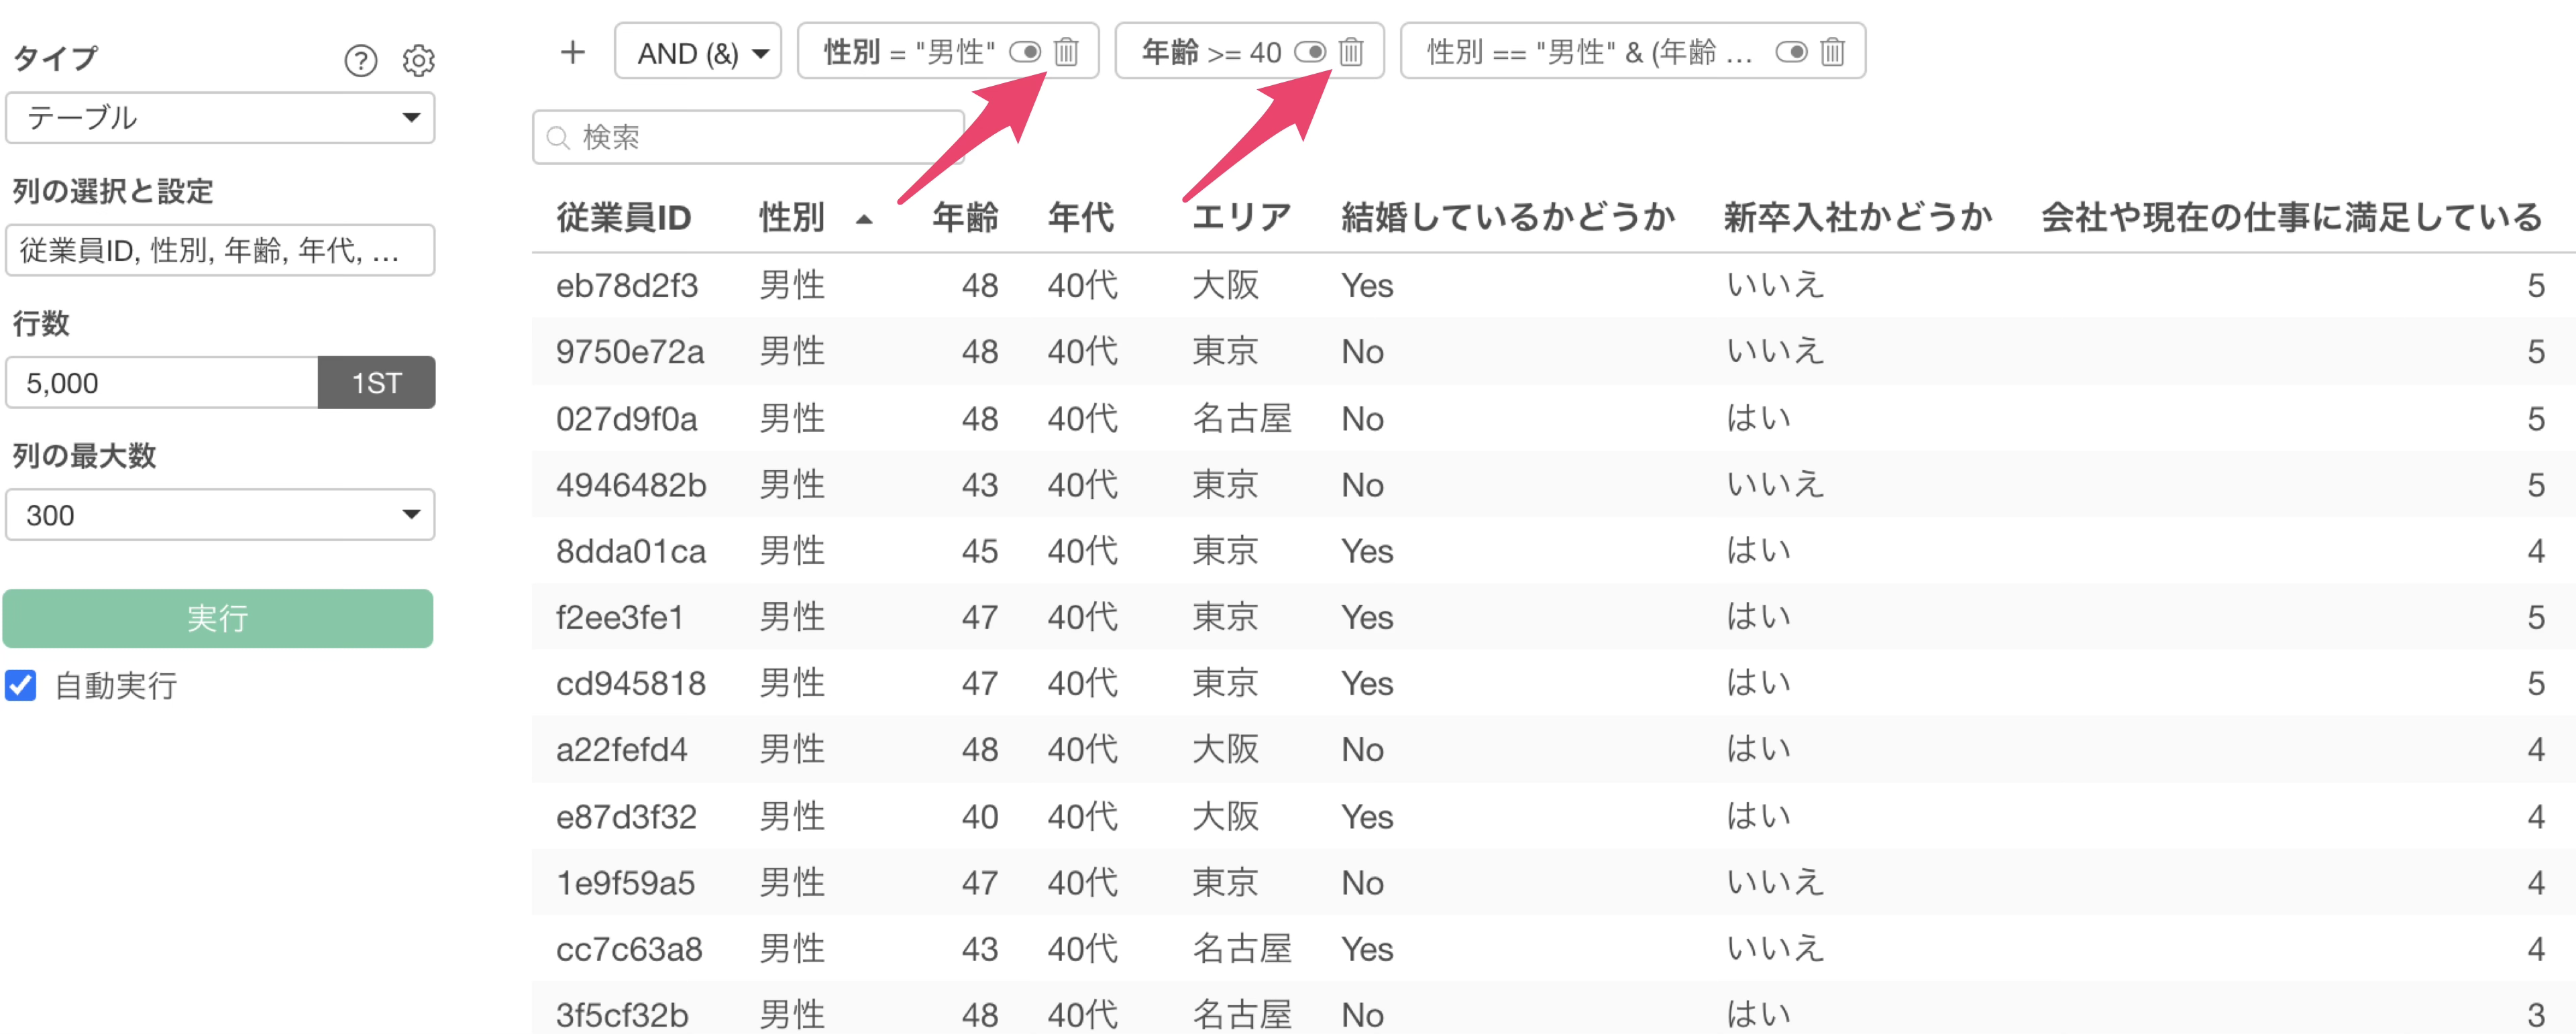Viewport: 2576px width, 1034px height.
Task: Click the plus icon to add filter
Action: pos(572,52)
